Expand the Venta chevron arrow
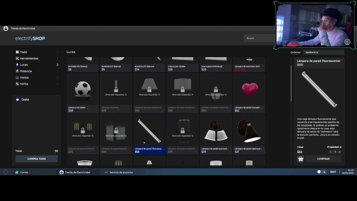The width and height of the screenshot is (357, 201). [58, 84]
